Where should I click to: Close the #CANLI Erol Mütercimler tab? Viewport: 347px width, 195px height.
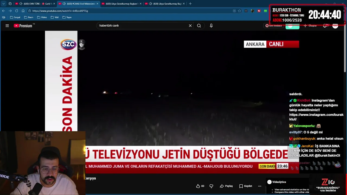click(x=97, y=4)
